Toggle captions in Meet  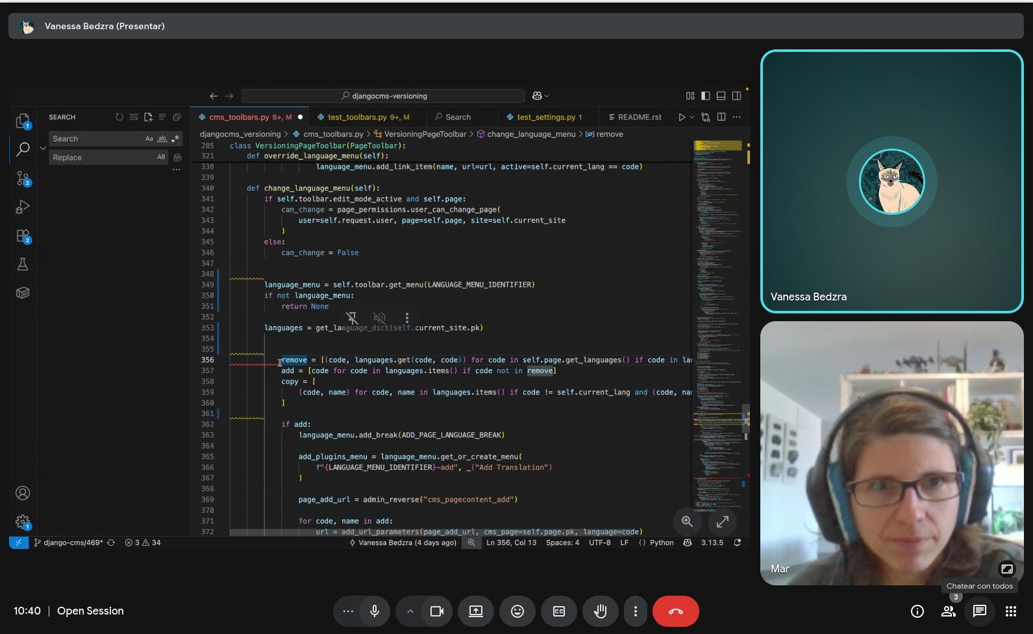pos(559,611)
